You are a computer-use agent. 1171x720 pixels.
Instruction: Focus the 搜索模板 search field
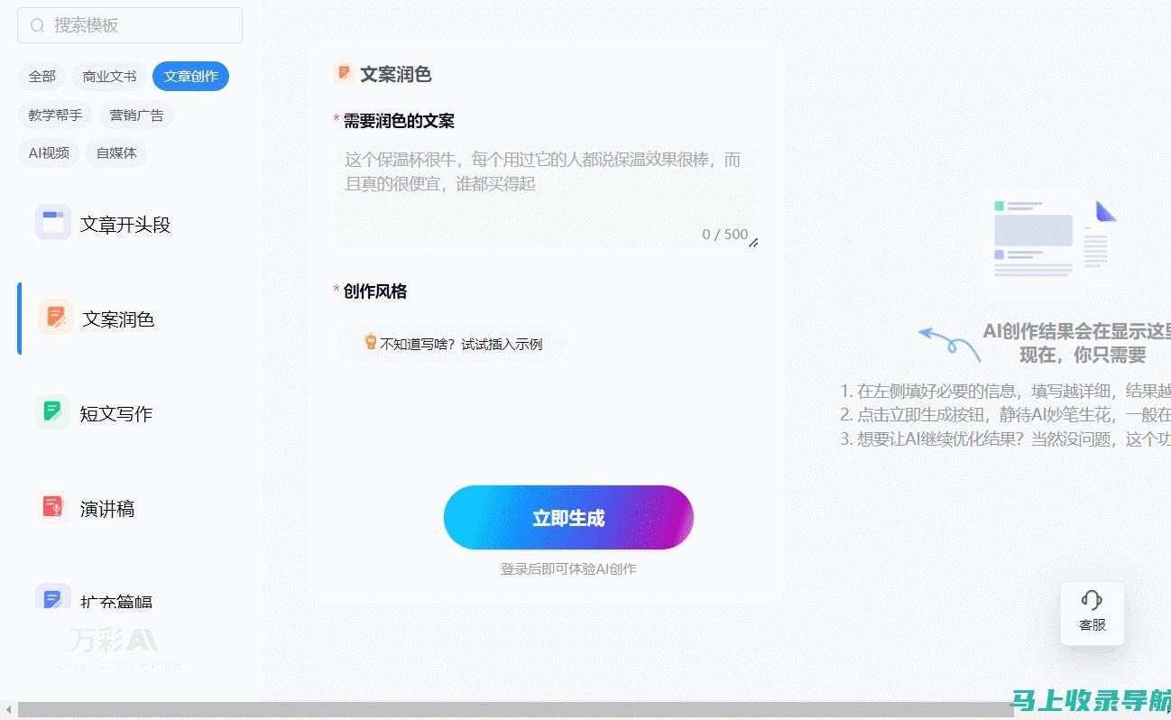tap(130, 25)
